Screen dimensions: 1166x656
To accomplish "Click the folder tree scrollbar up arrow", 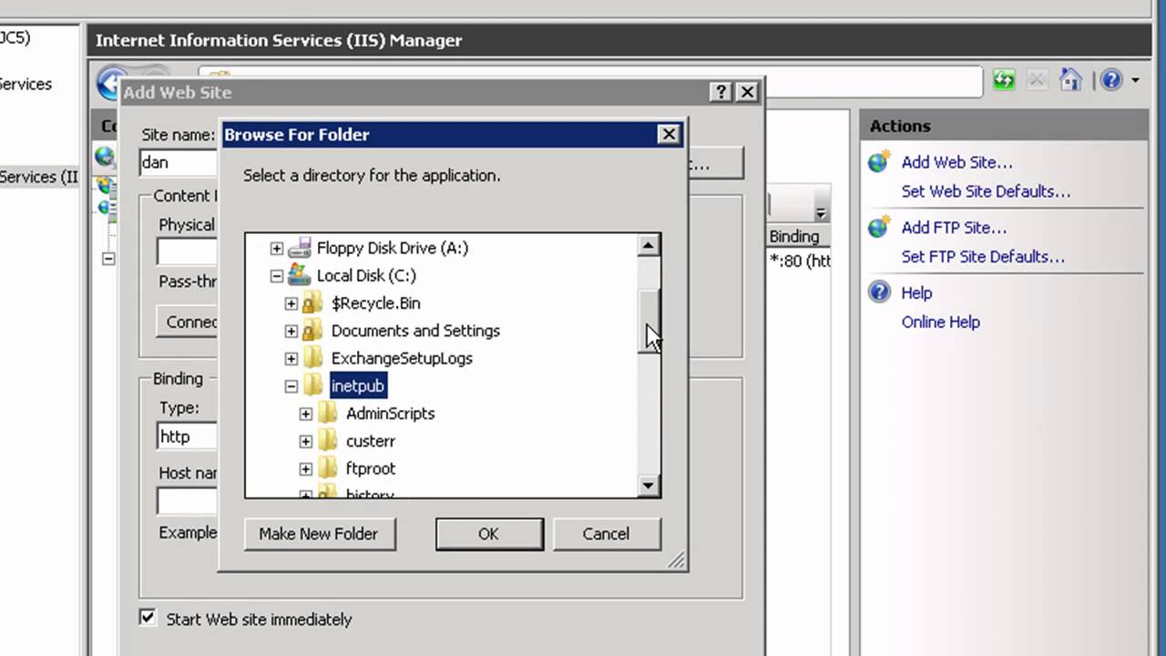I will (649, 245).
